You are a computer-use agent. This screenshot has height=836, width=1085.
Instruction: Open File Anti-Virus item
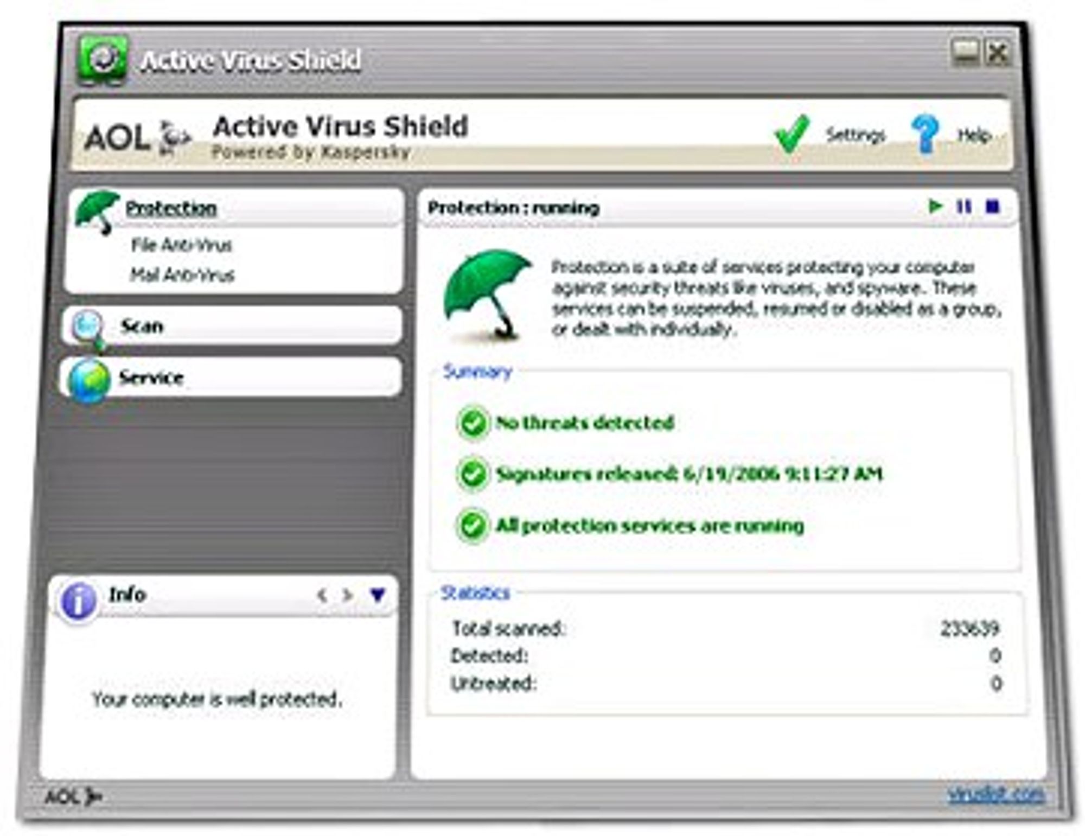click(x=181, y=245)
